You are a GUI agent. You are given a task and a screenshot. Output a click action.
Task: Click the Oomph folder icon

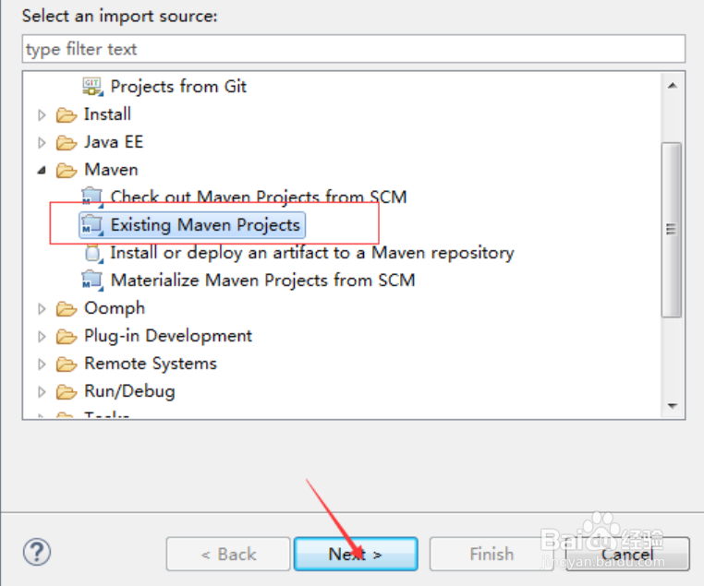[66, 308]
